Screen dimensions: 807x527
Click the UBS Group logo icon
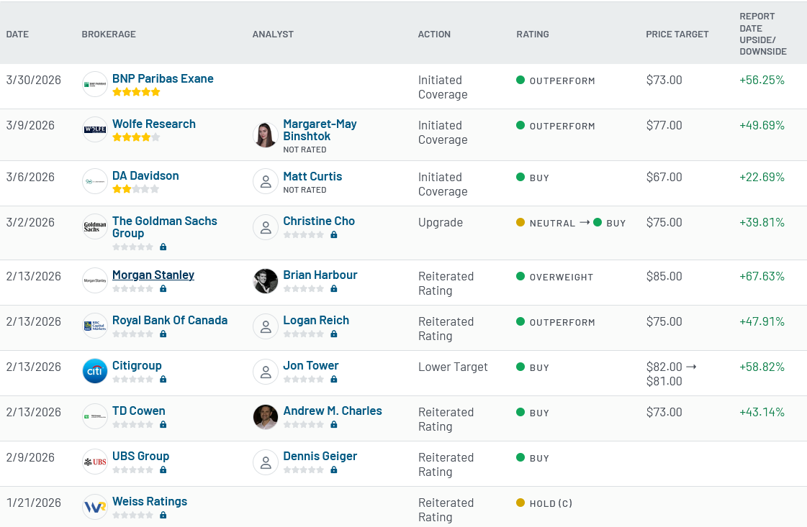tap(95, 461)
